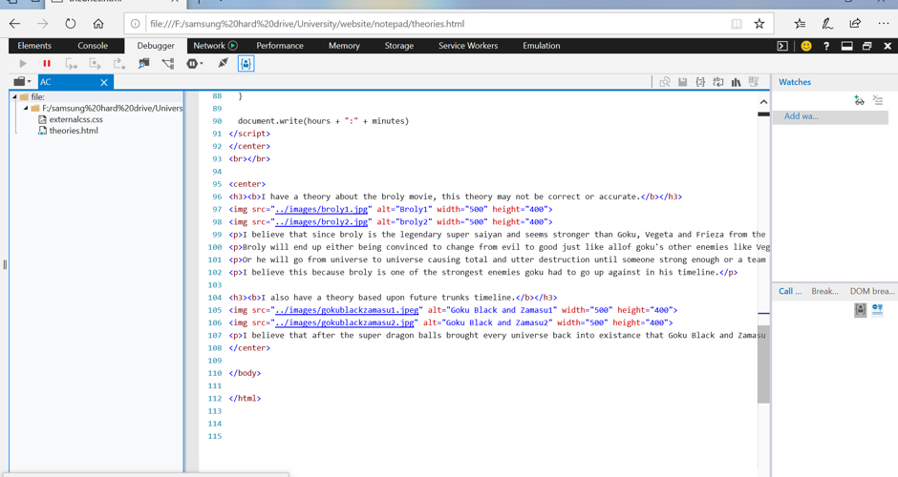The width and height of the screenshot is (898, 477).
Task: Click the event/XHR breakpoints tree icon
Action: [168, 64]
